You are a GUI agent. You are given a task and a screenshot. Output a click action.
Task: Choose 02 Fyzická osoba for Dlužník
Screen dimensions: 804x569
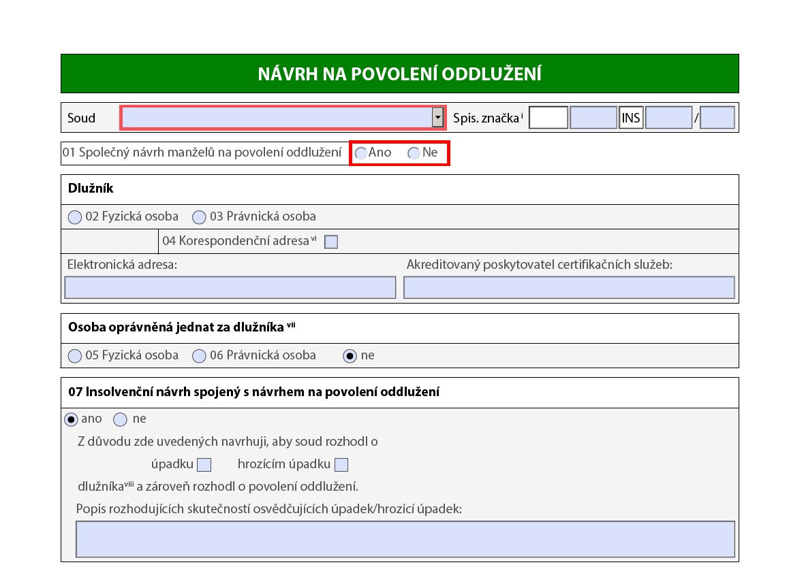point(74,217)
